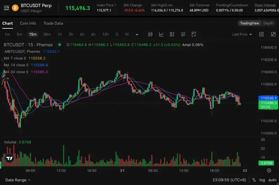Collapse the indicator legend with up chevron

click(x=8, y=78)
